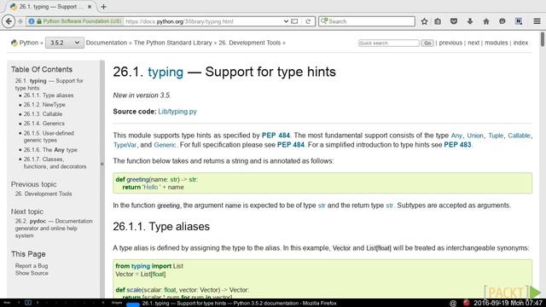Open sidebar link 26. Development Tools
The image size is (546, 307).
[x=44, y=194]
